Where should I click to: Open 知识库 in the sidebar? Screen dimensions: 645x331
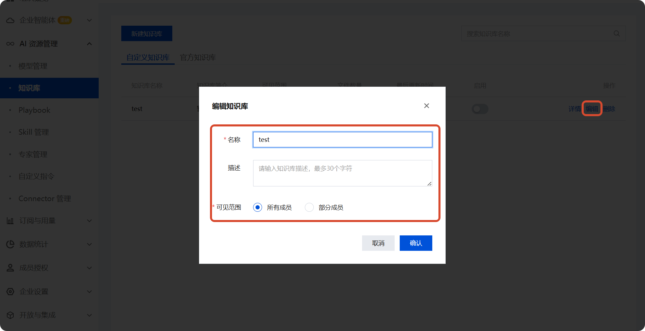[x=49, y=88]
